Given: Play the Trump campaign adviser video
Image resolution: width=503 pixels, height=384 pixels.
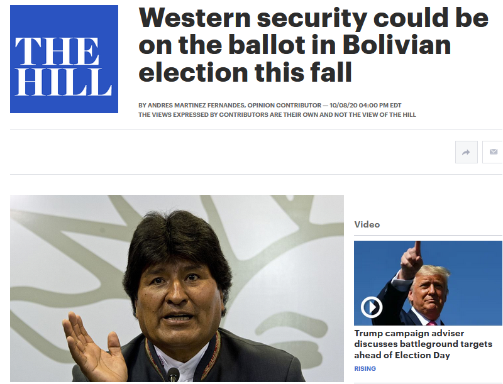Looking at the screenshot, I should pyautogui.click(x=372, y=307).
